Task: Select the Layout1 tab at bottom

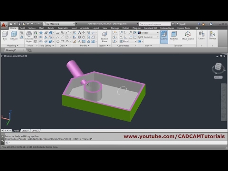Action: pos(25,131)
